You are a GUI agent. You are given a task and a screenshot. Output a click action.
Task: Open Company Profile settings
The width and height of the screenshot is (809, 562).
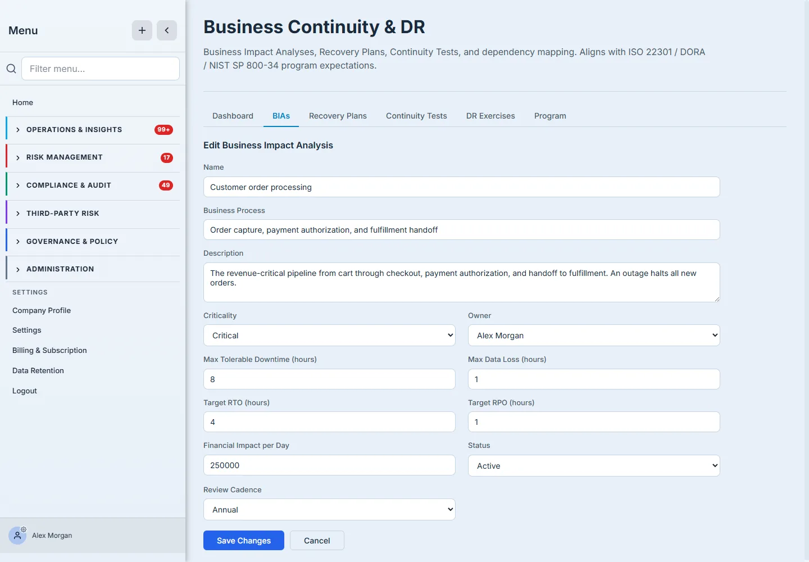[42, 310]
